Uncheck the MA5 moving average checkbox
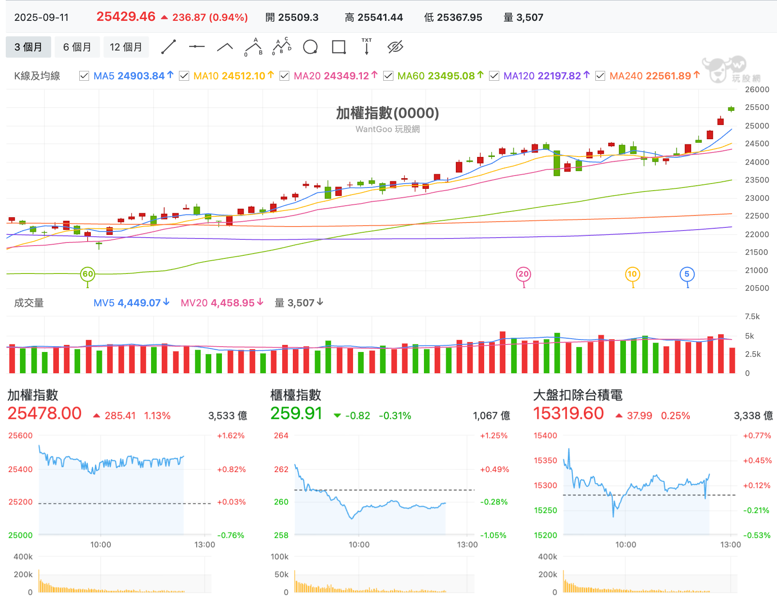 [84, 76]
